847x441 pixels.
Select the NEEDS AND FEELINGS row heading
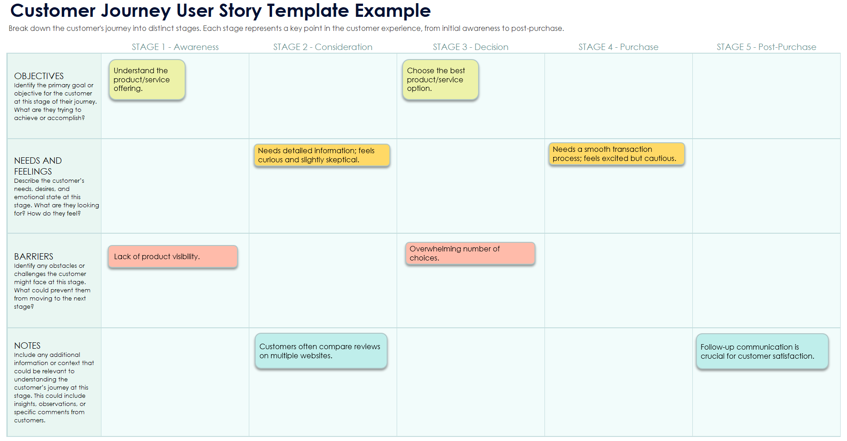tap(38, 166)
